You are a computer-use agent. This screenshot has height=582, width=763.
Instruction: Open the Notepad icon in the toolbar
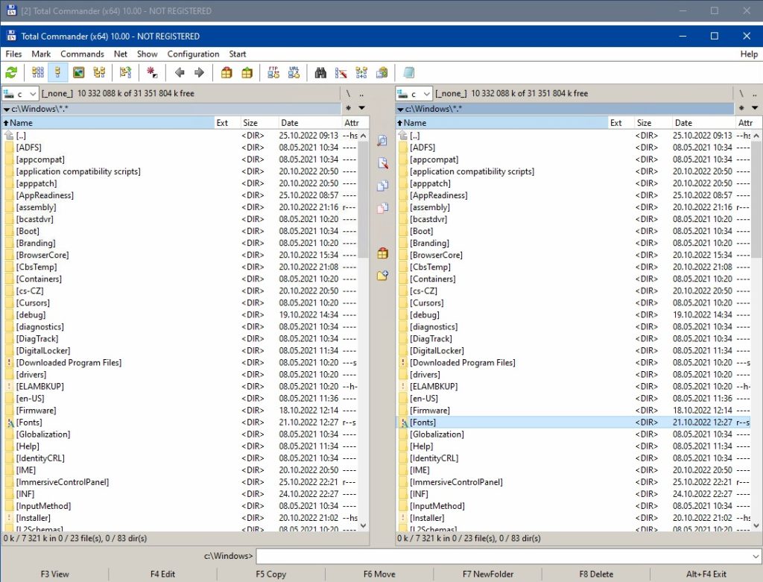(x=409, y=73)
